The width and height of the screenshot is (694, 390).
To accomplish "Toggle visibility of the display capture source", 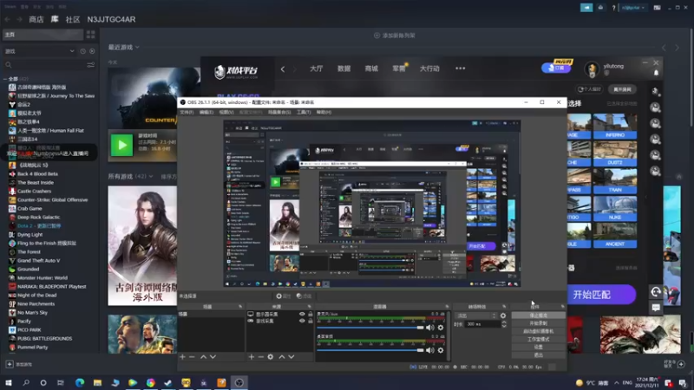I will coord(302,314).
